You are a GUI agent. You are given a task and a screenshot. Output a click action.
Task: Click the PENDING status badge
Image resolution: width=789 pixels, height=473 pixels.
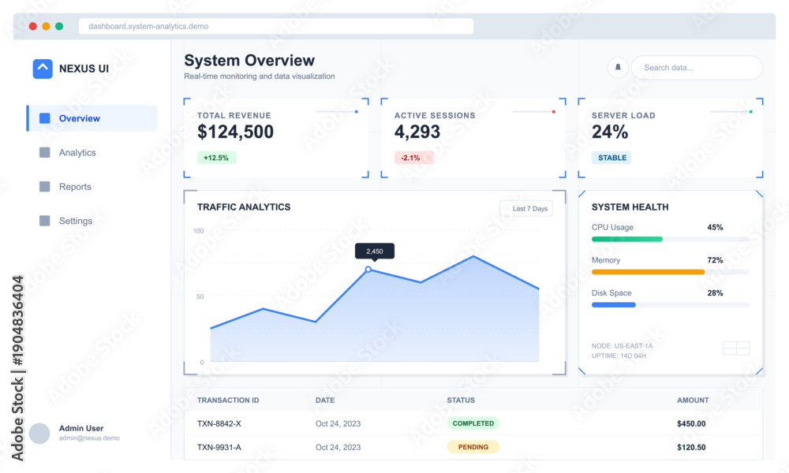pos(473,447)
